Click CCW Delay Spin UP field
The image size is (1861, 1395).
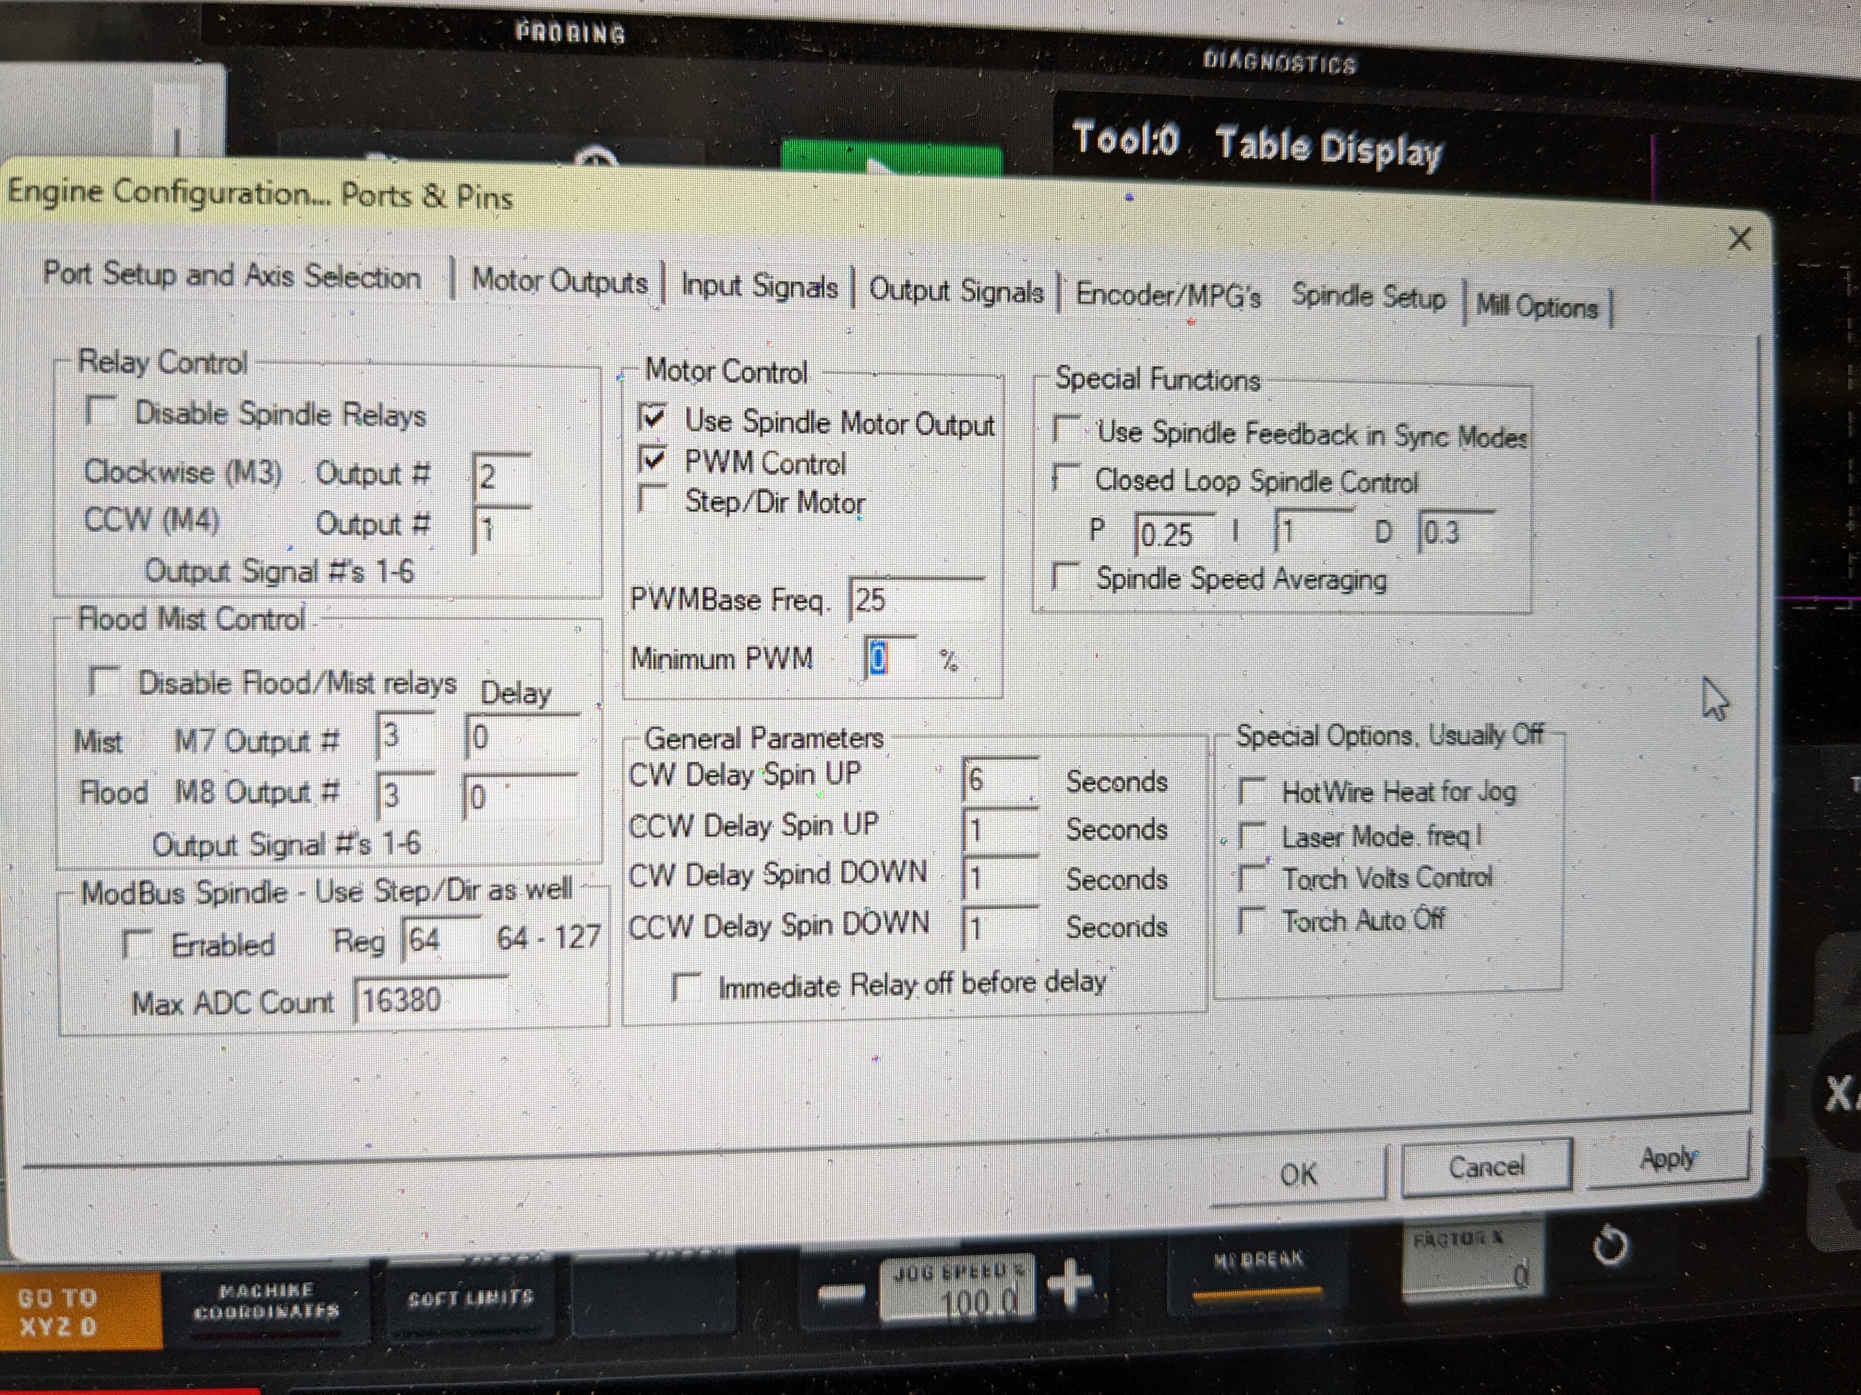1000,830
